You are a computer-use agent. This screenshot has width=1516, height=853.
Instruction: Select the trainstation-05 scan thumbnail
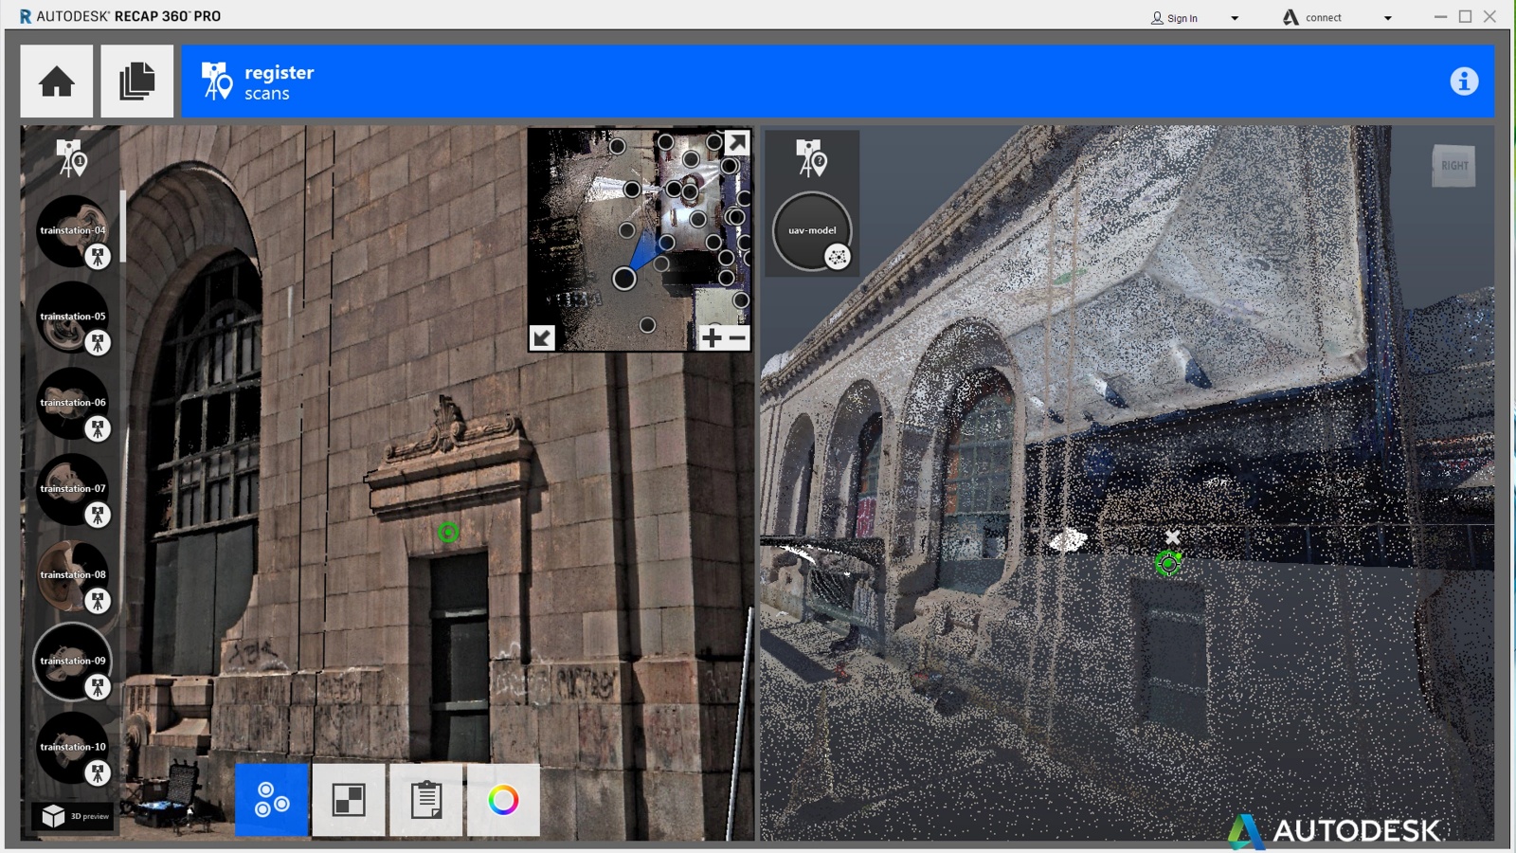(72, 317)
